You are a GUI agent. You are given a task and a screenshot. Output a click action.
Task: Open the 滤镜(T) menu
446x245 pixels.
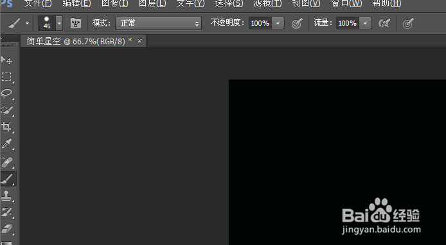[x=267, y=3]
